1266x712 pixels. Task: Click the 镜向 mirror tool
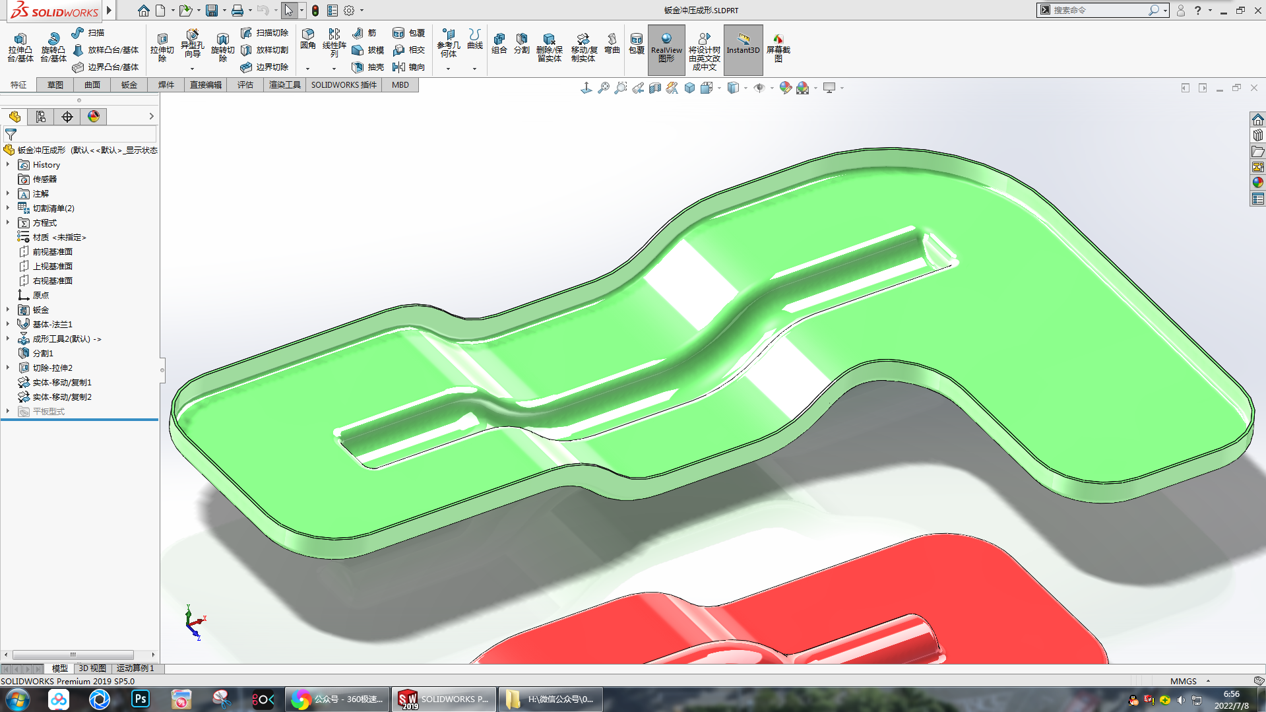(409, 67)
